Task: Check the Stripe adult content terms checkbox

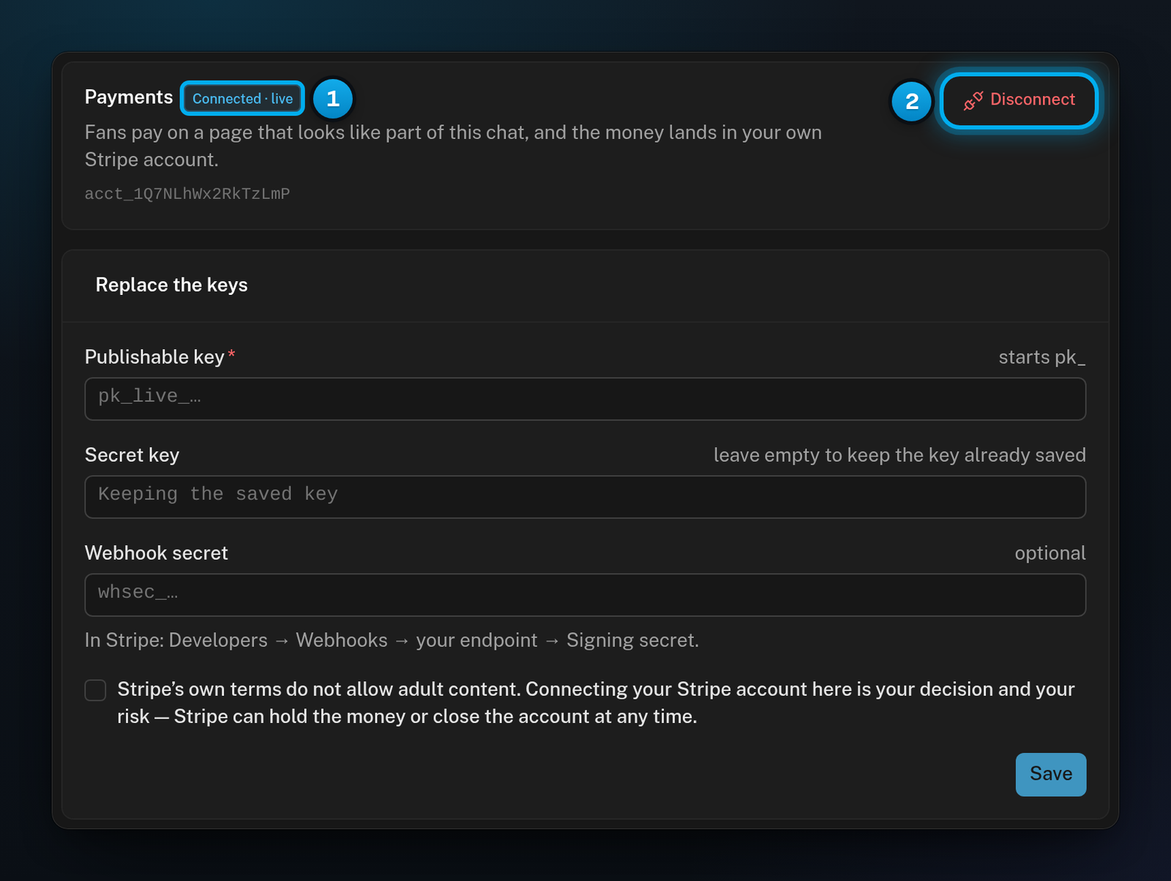Action: [95, 690]
